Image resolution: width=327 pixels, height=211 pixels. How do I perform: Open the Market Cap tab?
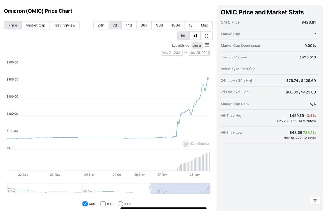pos(35,25)
